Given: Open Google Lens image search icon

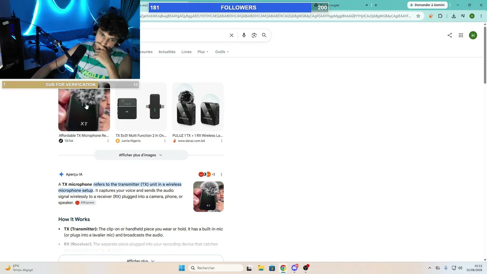Looking at the screenshot, I should (x=254, y=35).
